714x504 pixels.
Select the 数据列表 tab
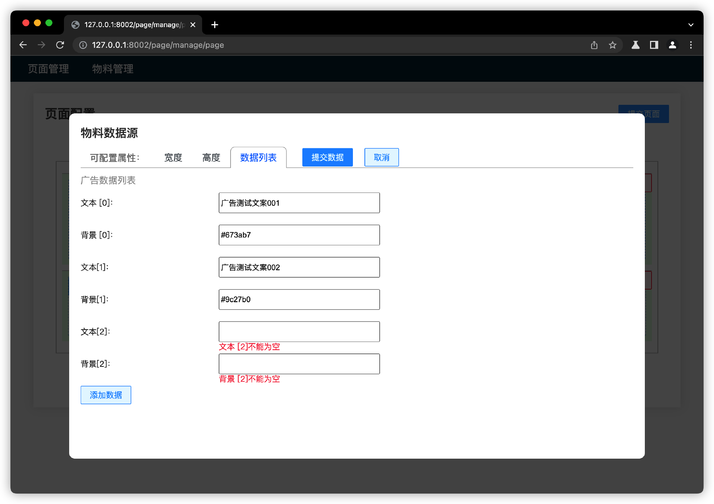258,158
